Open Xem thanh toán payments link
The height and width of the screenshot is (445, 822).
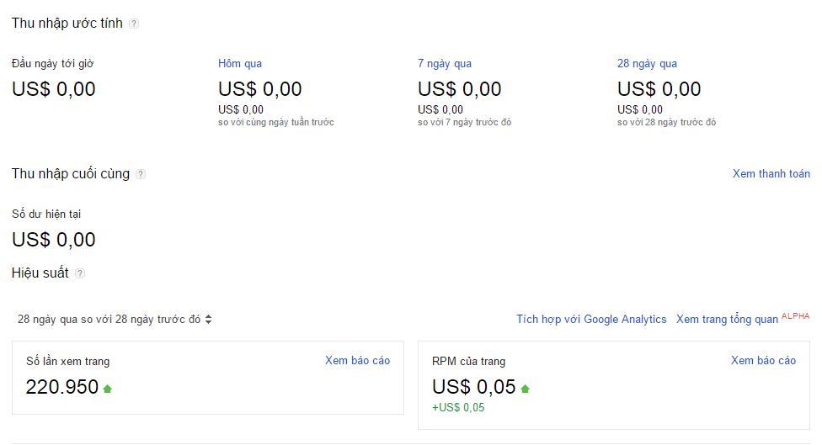coord(771,174)
